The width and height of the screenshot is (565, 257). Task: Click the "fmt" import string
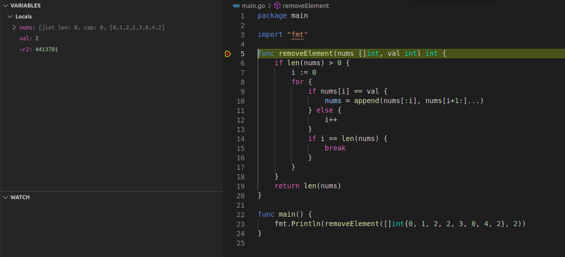pos(297,35)
